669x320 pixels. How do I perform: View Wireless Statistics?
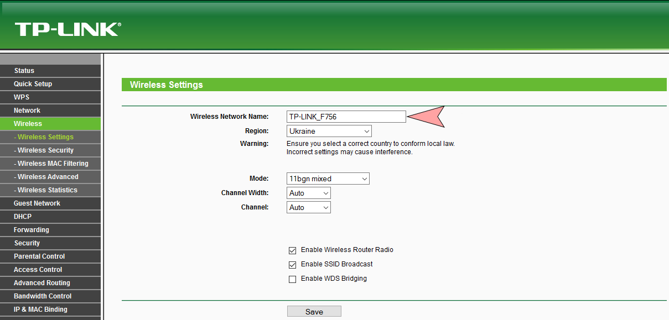coord(47,190)
